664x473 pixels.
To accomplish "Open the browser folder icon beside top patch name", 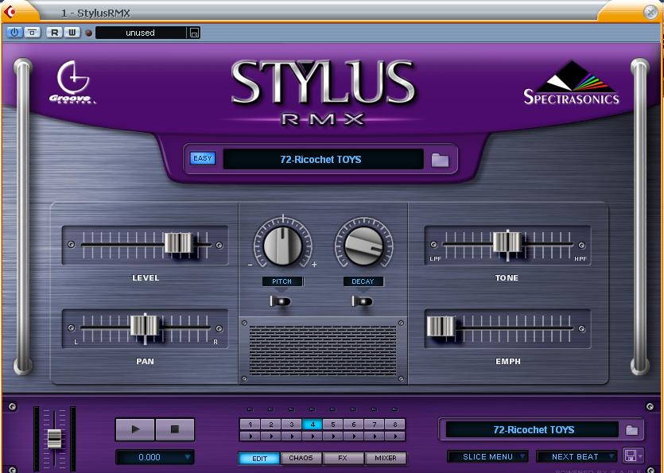I will [x=440, y=160].
